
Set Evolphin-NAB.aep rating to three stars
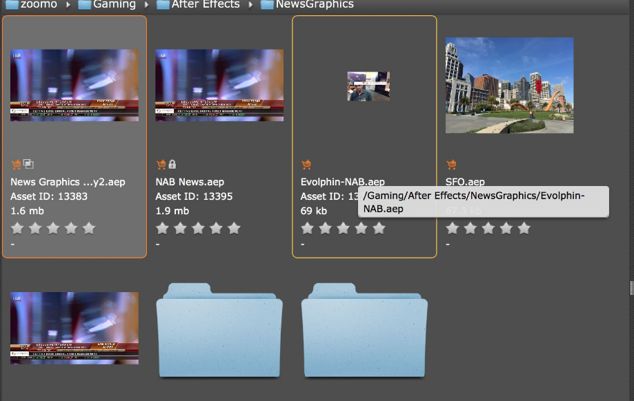tap(344, 229)
